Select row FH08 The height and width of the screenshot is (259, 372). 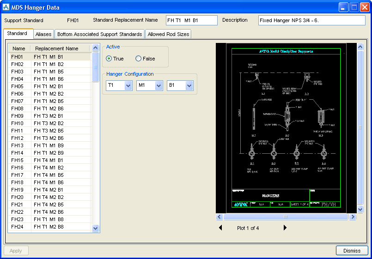(x=50, y=108)
